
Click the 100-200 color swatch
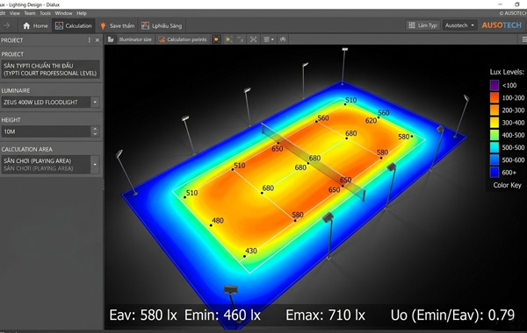[x=494, y=97]
